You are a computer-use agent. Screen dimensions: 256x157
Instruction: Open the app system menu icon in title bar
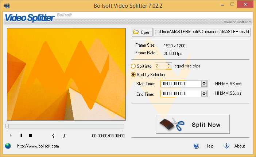6,5
